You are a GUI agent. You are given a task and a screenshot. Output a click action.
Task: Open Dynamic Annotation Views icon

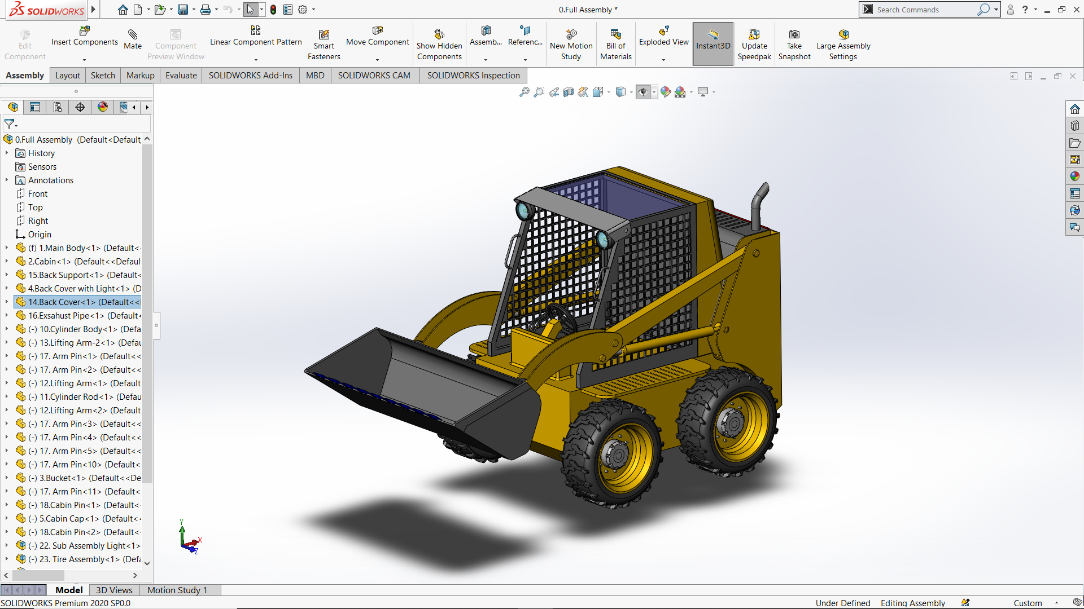pos(583,92)
